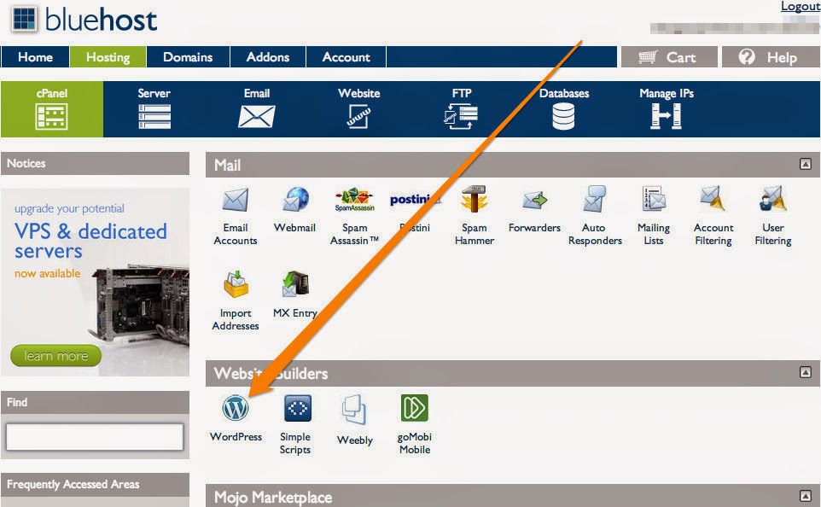Open the Server section
This screenshot has height=507, width=821.
pos(154,109)
